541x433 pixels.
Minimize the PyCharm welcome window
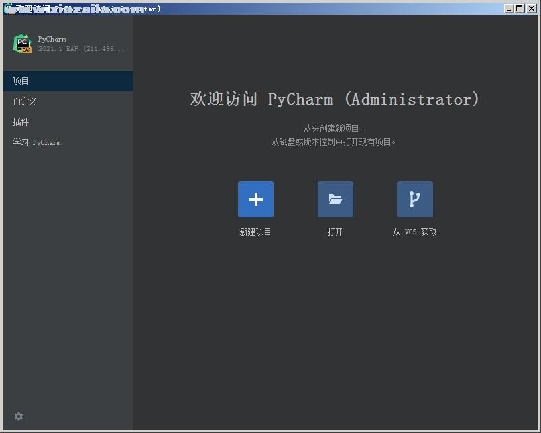(509, 8)
